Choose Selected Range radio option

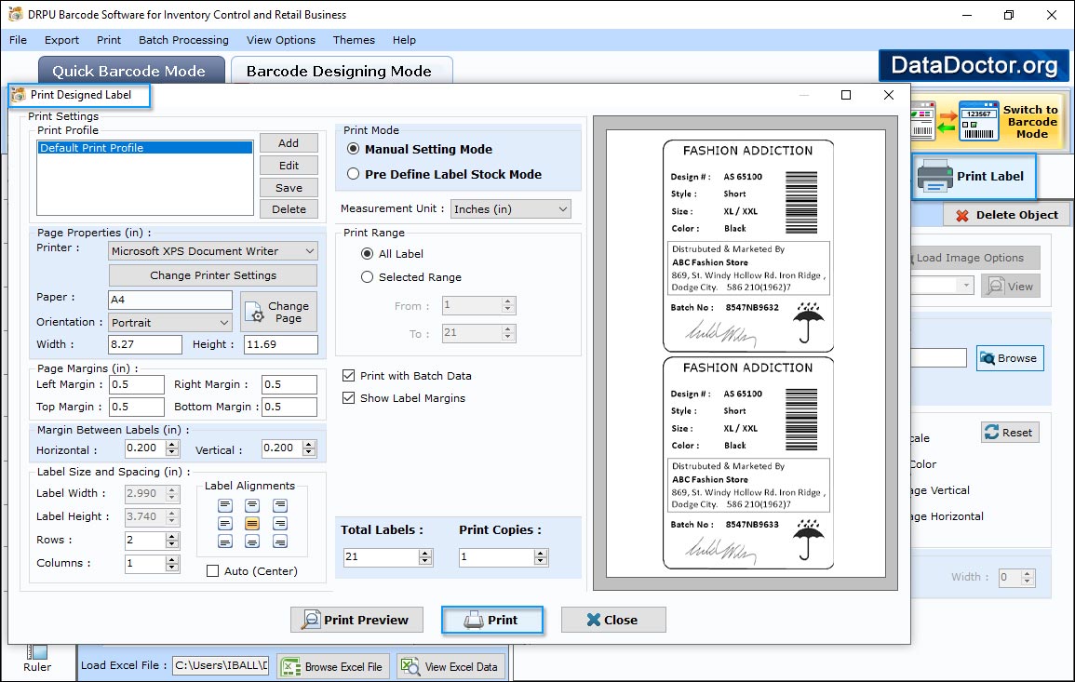368,277
